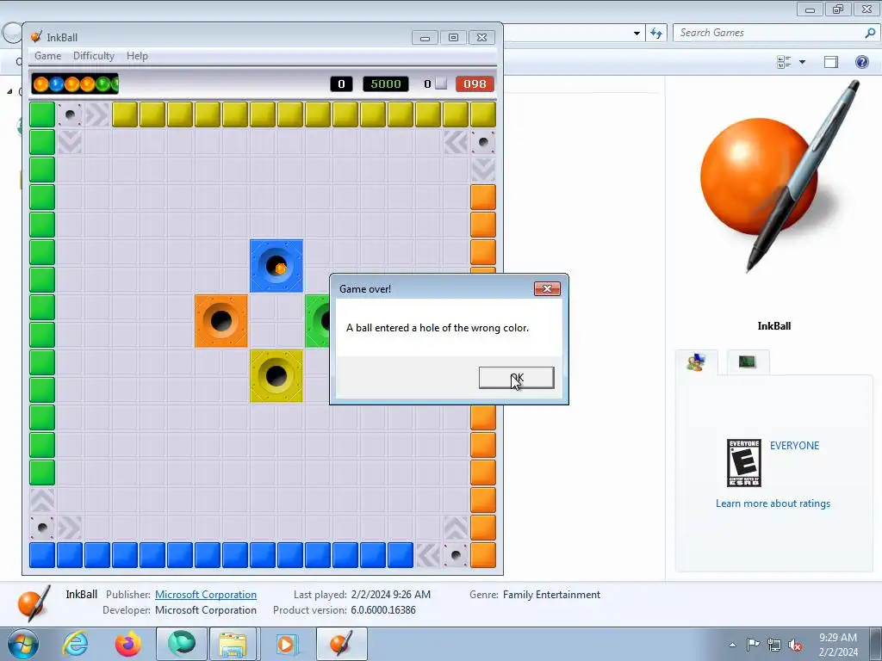The image size is (882, 661).
Task: Open the Windows Start menu
Action: pos(22,644)
